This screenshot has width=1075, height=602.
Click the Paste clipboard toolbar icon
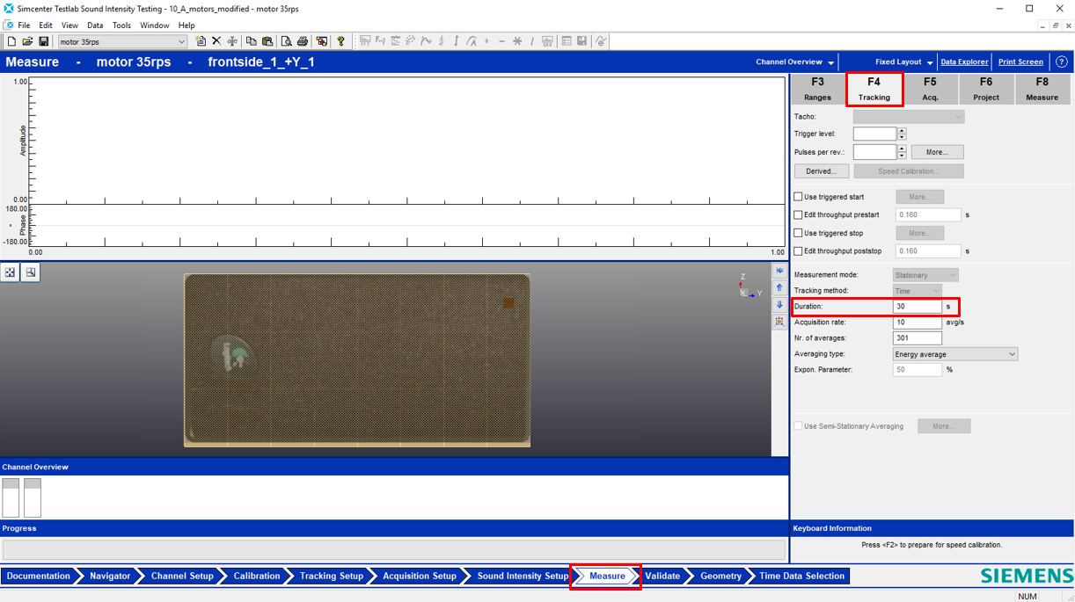(x=267, y=41)
